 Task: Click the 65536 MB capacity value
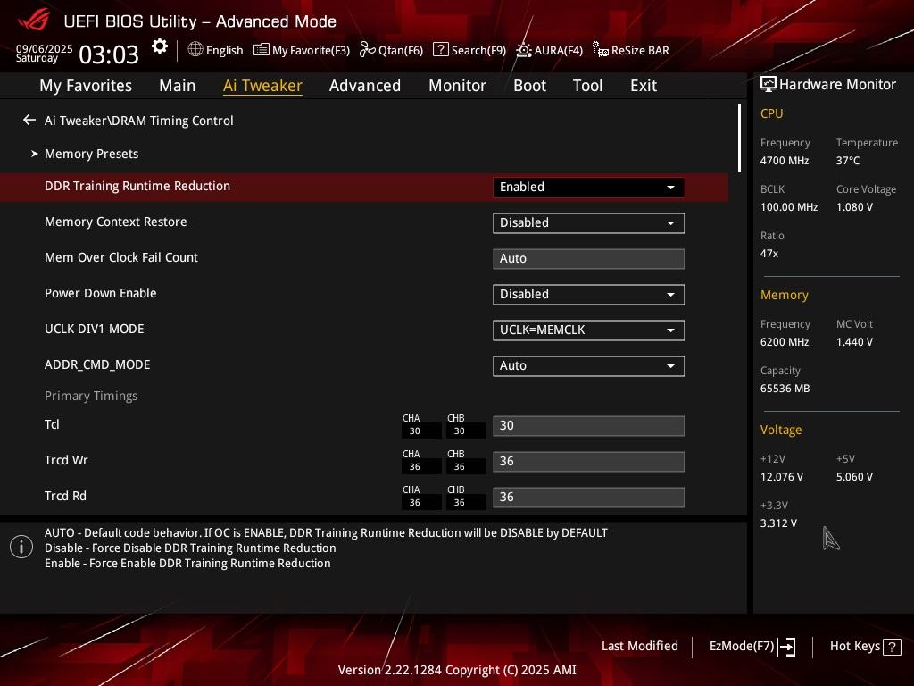point(785,389)
